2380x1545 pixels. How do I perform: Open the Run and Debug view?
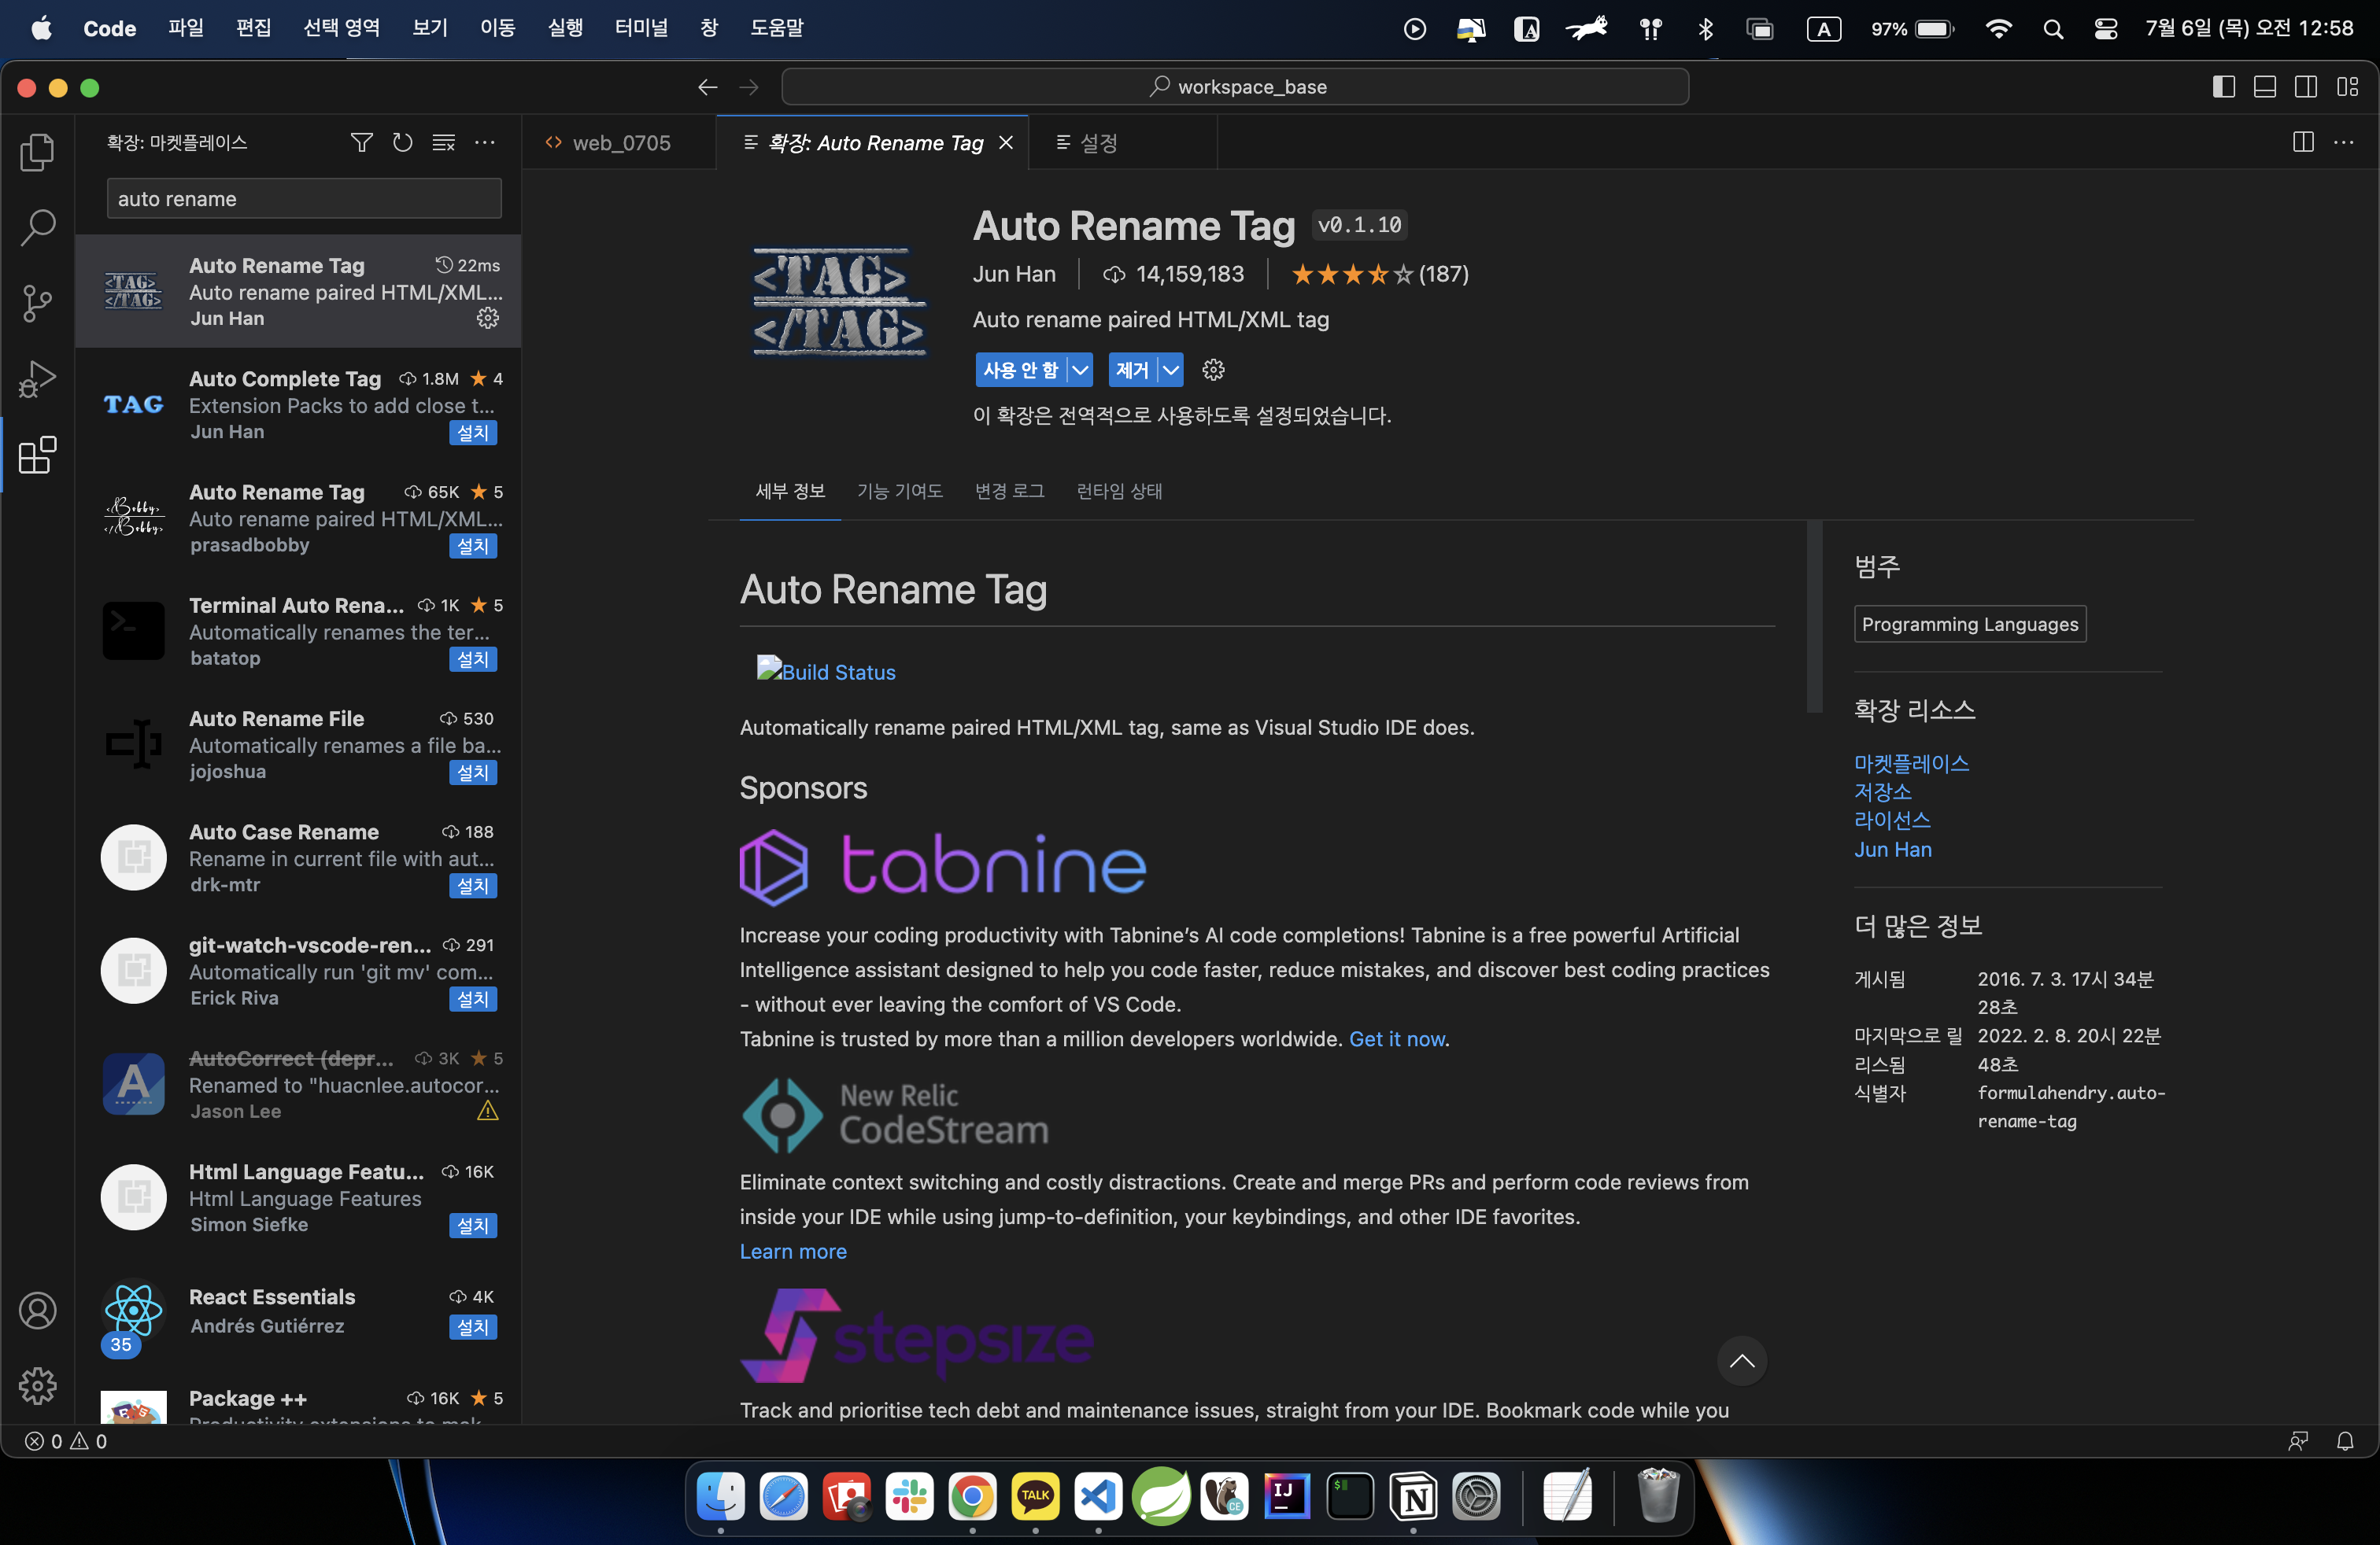tap(37, 378)
